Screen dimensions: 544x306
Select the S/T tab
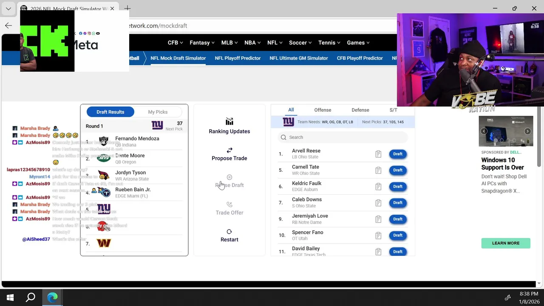[394, 110]
